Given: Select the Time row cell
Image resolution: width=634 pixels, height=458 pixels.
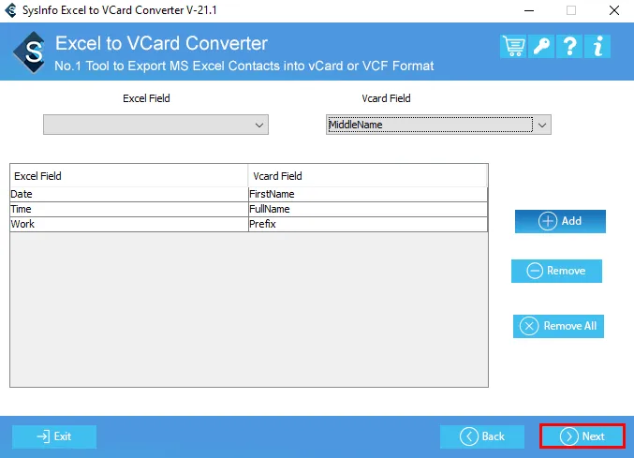Looking at the screenshot, I should click(x=129, y=209).
